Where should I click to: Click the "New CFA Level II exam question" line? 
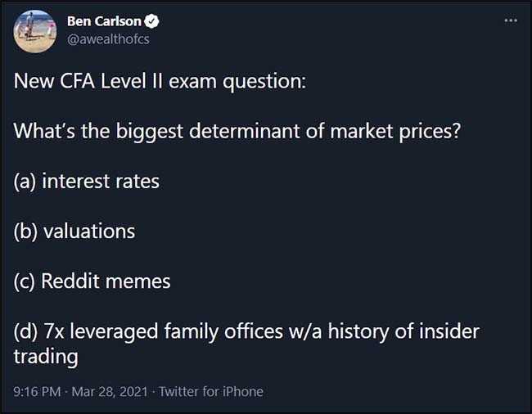pyautogui.click(x=160, y=82)
